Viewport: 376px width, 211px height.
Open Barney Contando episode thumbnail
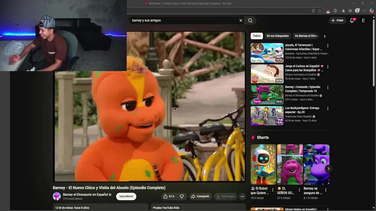267,95
